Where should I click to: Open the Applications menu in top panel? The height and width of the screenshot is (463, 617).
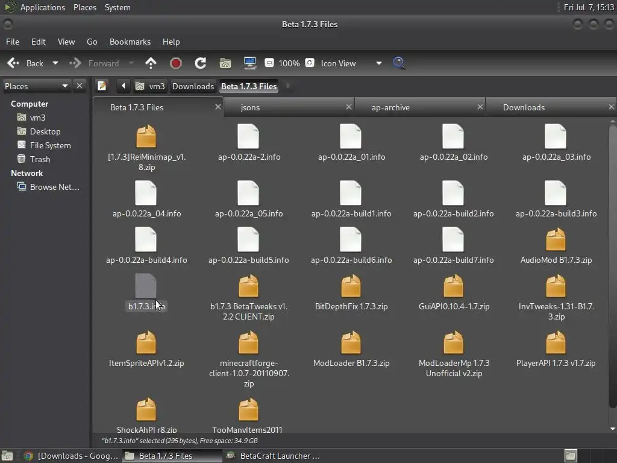point(43,7)
